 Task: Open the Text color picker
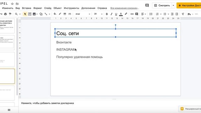[121, 14]
